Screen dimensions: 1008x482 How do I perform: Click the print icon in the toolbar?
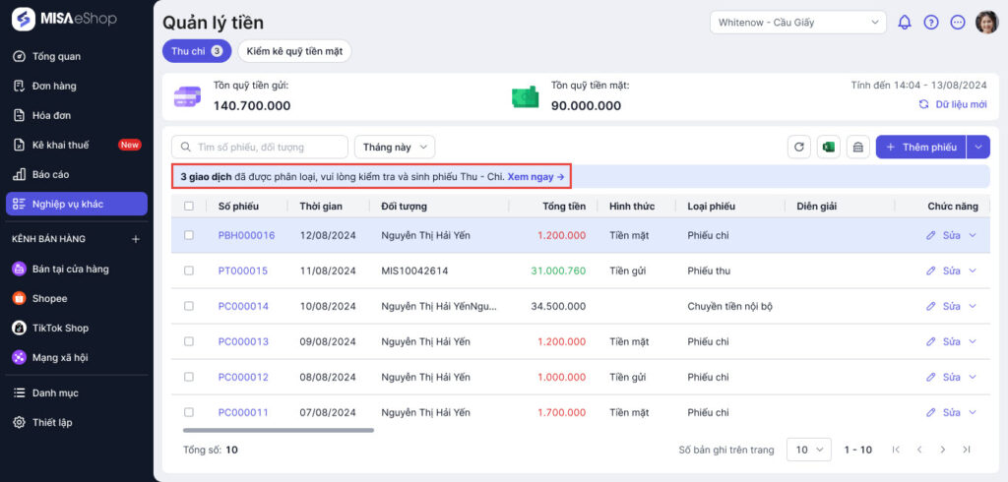(x=857, y=147)
